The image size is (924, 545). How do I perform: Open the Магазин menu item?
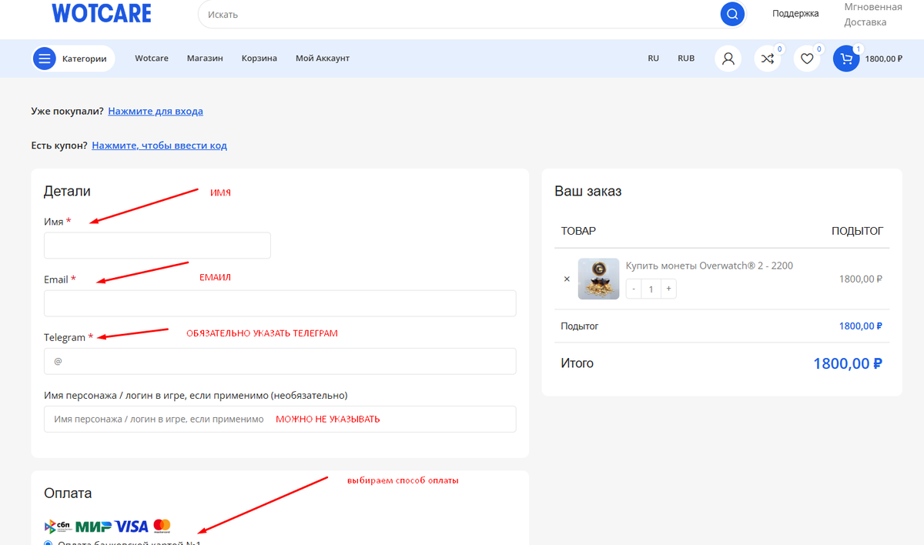point(205,59)
